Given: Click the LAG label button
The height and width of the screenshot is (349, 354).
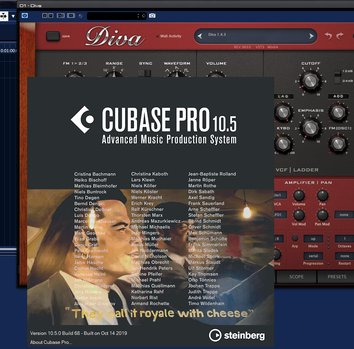Looking at the screenshot, I should tap(283, 96).
